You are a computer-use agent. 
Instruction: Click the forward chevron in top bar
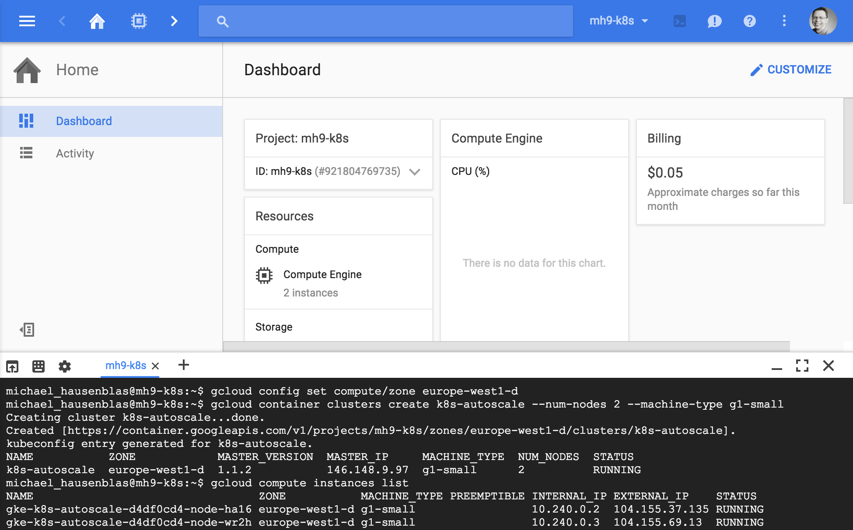174,21
